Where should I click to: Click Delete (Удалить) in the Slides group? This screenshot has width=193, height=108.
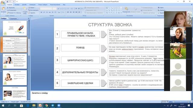[32, 13]
